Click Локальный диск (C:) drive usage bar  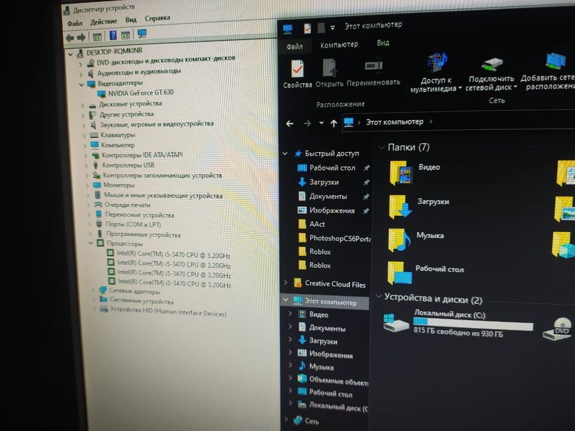(x=473, y=324)
